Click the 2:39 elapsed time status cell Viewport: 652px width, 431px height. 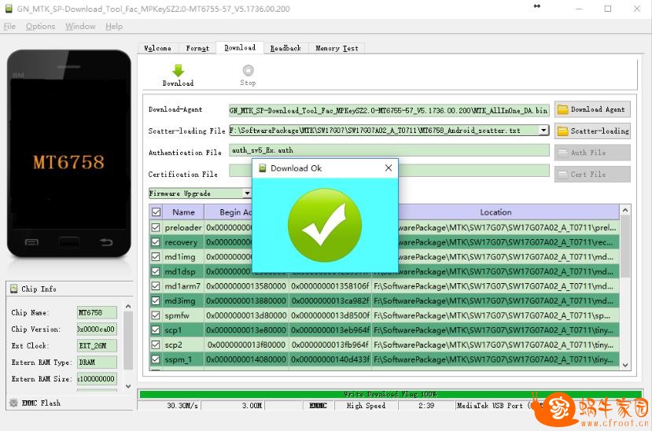tap(426, 406)
